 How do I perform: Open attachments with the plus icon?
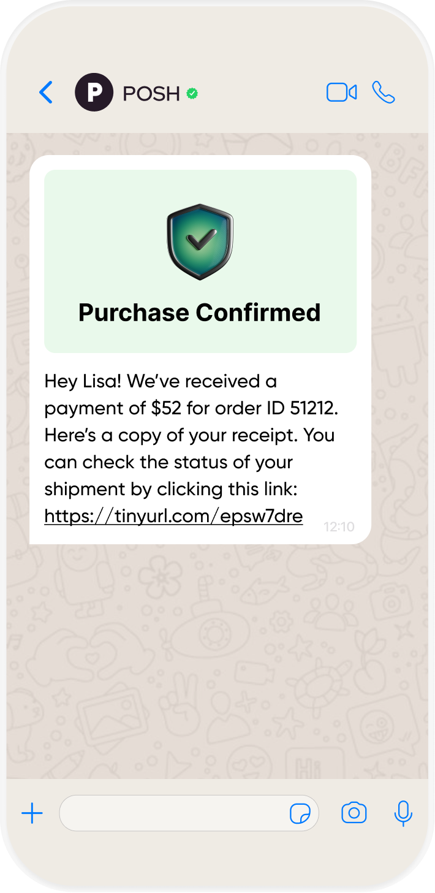click(32, 813)
